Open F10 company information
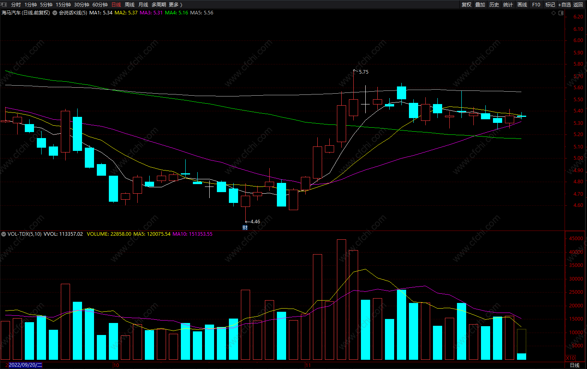The width and height of the screenshot is (587, 369). pos(536,5)
